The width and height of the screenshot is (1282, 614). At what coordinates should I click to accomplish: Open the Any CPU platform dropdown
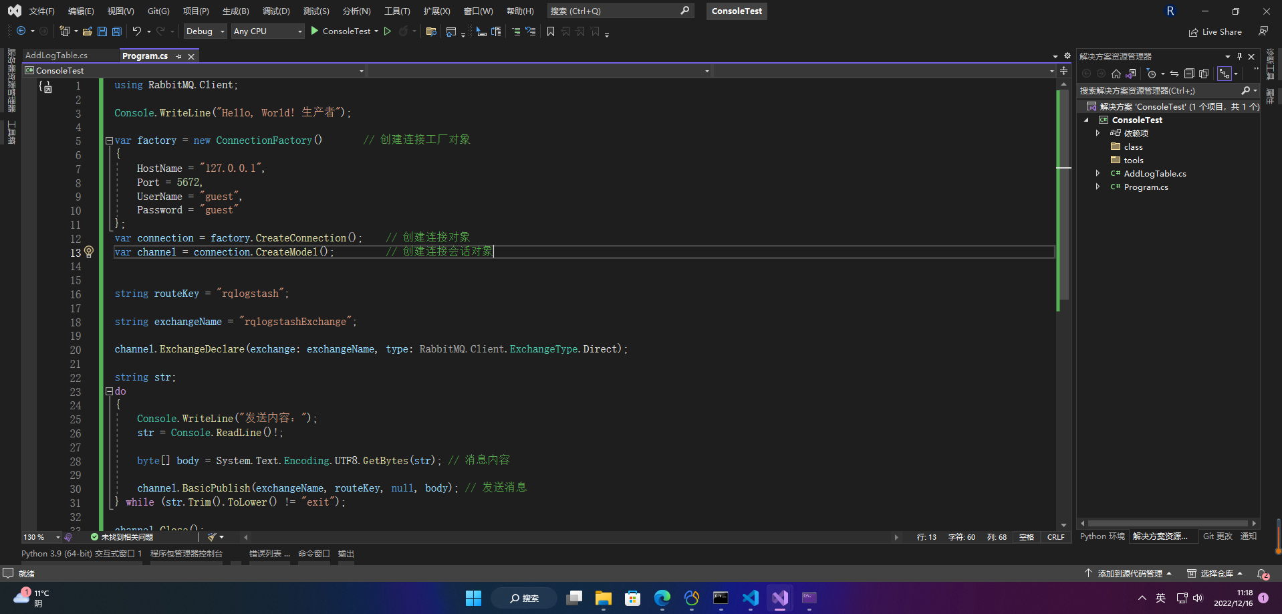[267, 31]
